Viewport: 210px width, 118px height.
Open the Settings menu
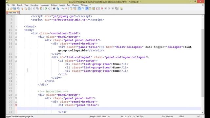point(54,5)
